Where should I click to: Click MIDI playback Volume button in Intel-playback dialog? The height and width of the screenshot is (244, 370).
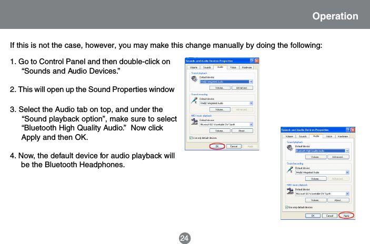219,131
